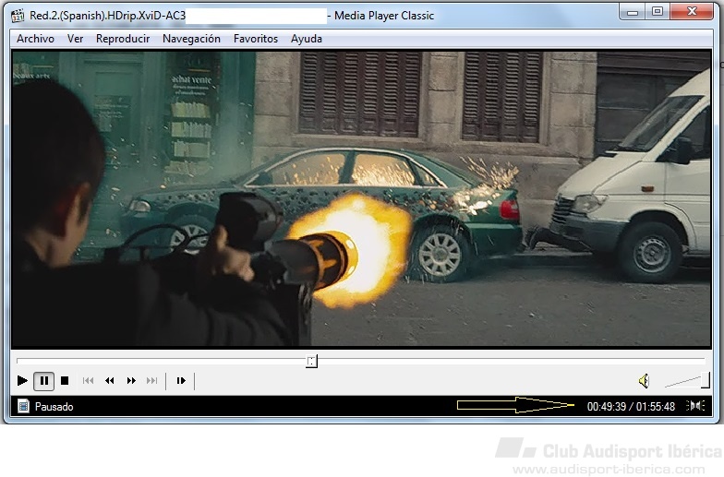Skip to next with the forward icon
724x477 pixels.
(x=151, y=380)
